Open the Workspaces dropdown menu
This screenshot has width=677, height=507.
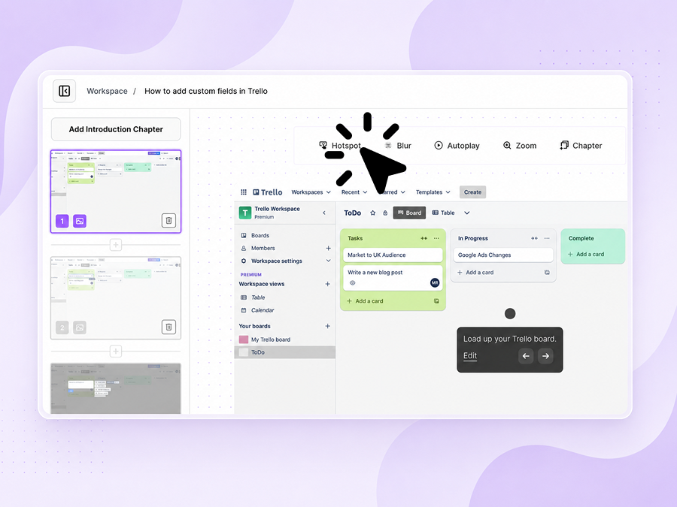(x=311, y=192)
